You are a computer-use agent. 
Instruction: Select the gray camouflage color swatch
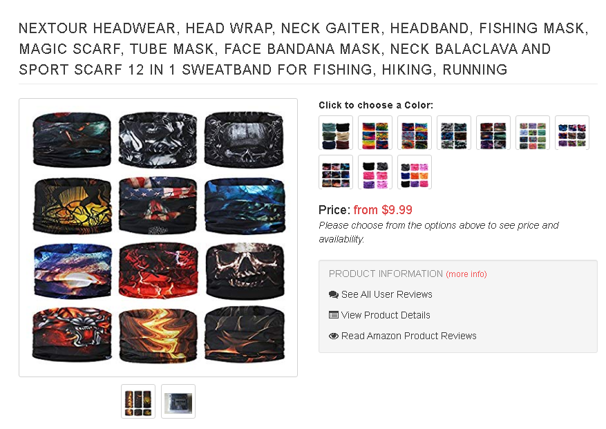(x=454, y=133)
